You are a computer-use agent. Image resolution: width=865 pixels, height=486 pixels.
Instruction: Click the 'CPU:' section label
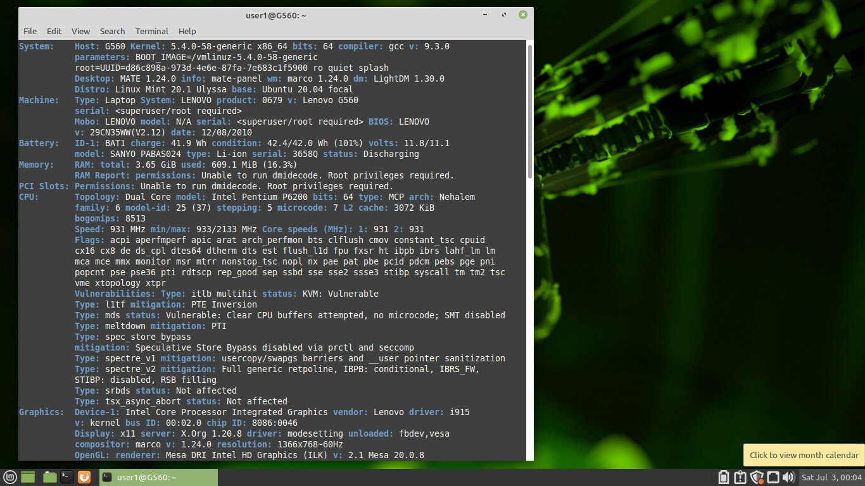(29, 197)
